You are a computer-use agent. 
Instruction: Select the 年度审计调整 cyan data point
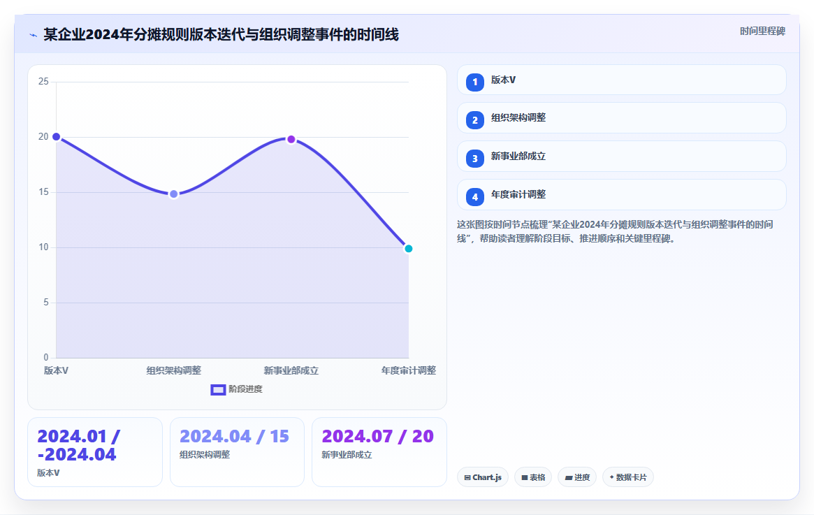[409, 249]
